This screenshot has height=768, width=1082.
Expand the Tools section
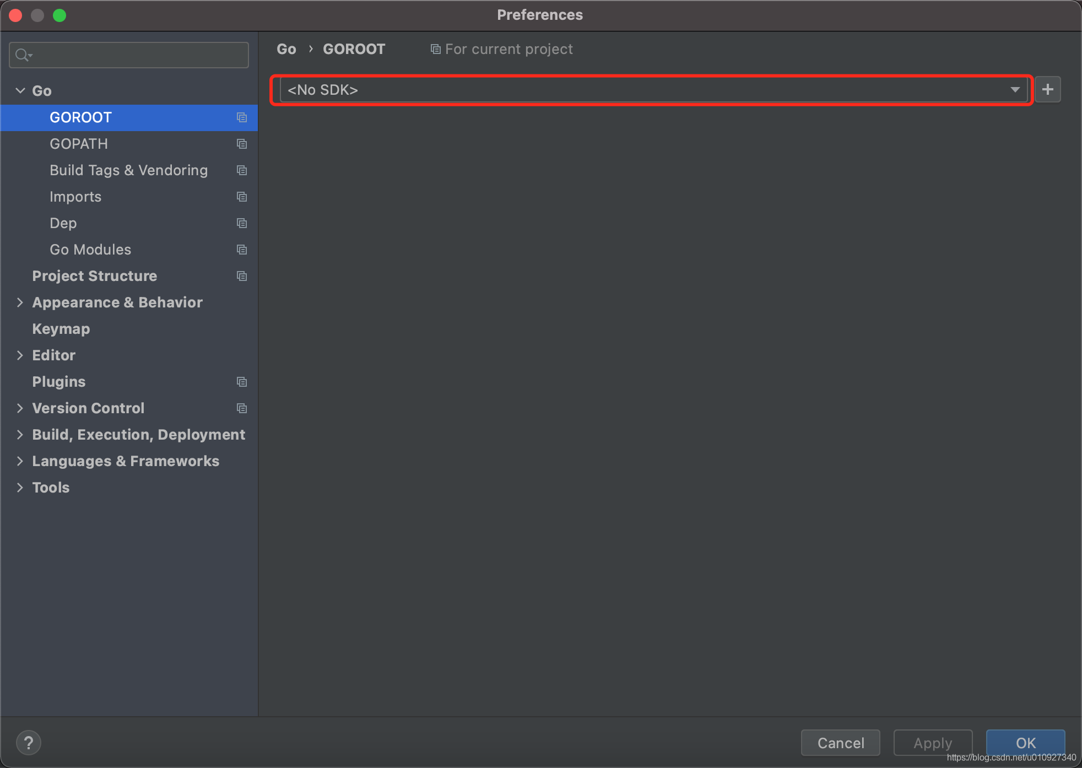[x=20, y=488]
